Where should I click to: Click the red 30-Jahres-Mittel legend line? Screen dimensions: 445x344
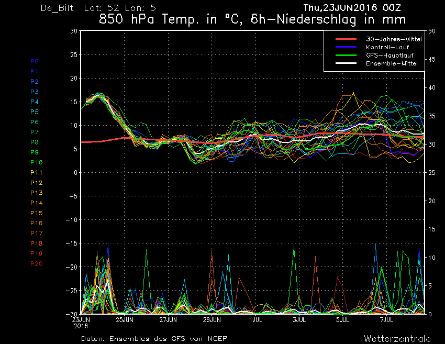click(346, 39)
